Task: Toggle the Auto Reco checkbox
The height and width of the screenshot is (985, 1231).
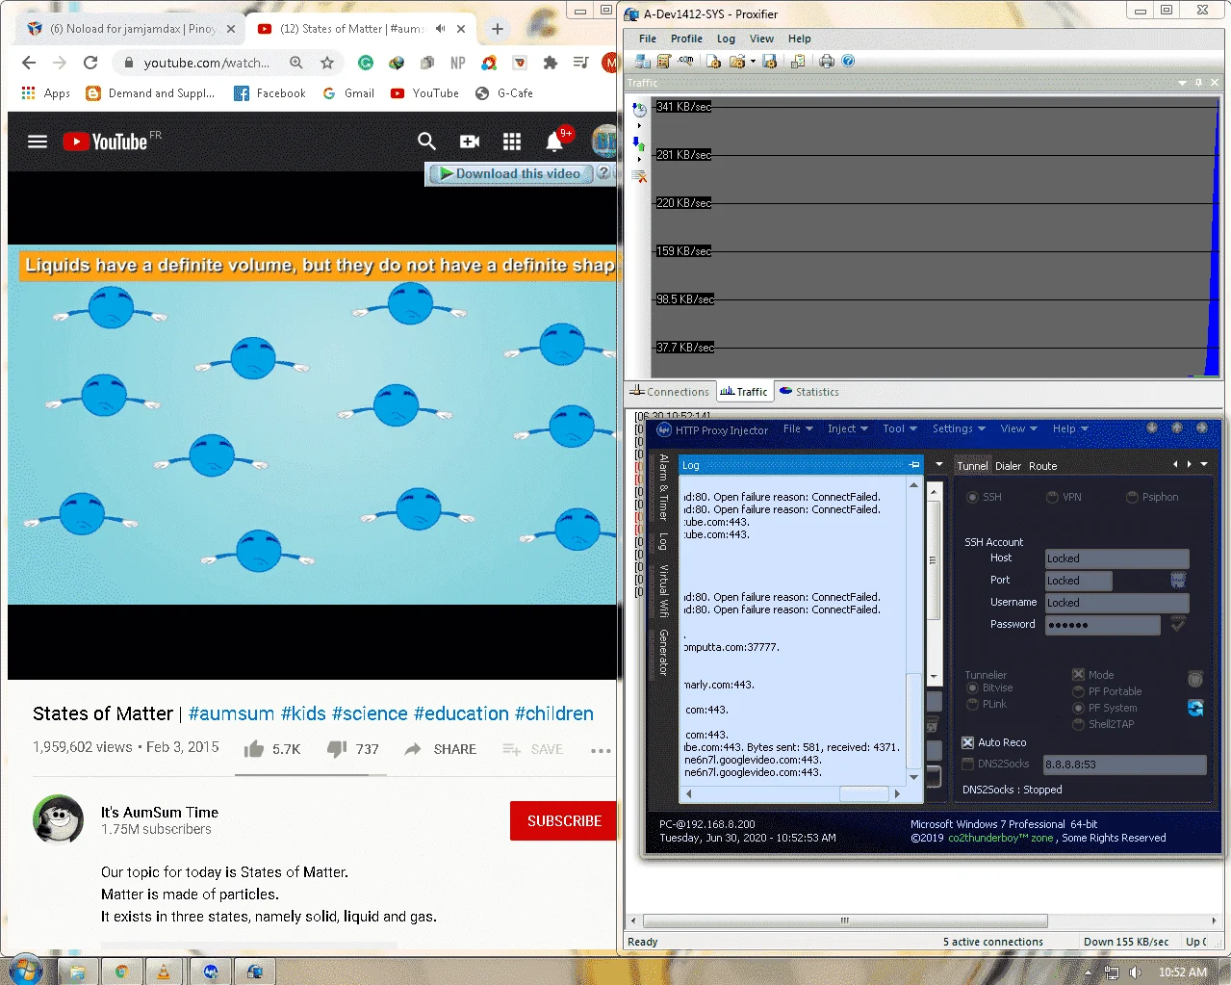Action: click(x=968, y=742)
